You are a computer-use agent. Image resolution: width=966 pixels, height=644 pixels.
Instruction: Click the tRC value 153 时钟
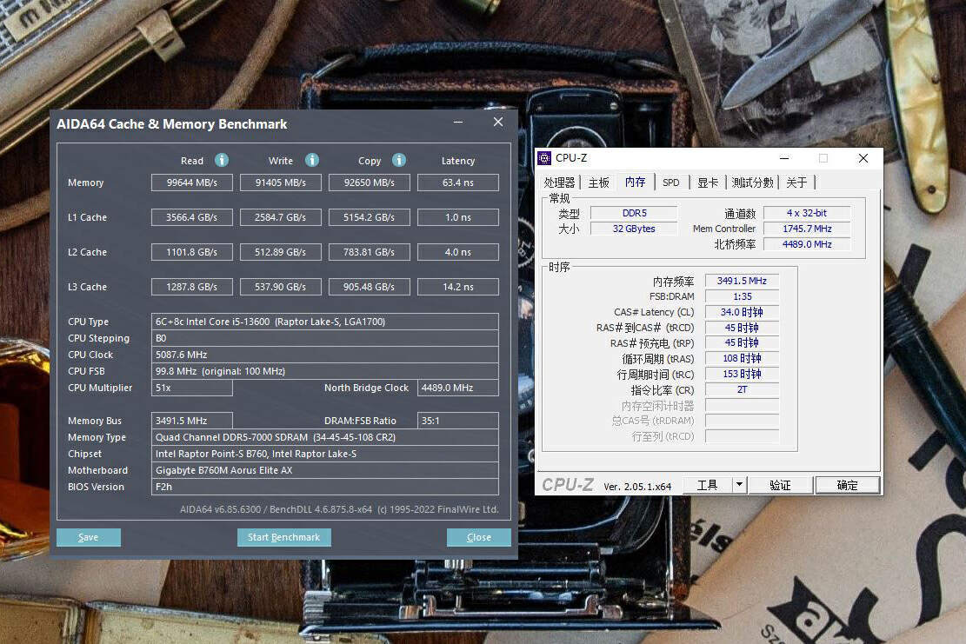coord(742,374)
